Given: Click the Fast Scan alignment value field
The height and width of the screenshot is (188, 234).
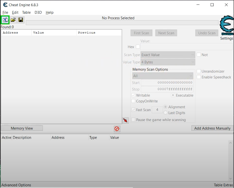Looking at the screenshot, I should 157,110.
